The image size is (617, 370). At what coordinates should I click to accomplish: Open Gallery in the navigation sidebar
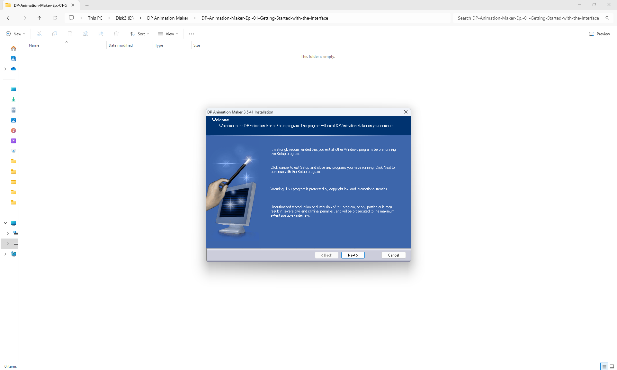13,59
